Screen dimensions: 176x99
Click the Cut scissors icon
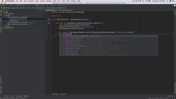[x=16, y=5]
